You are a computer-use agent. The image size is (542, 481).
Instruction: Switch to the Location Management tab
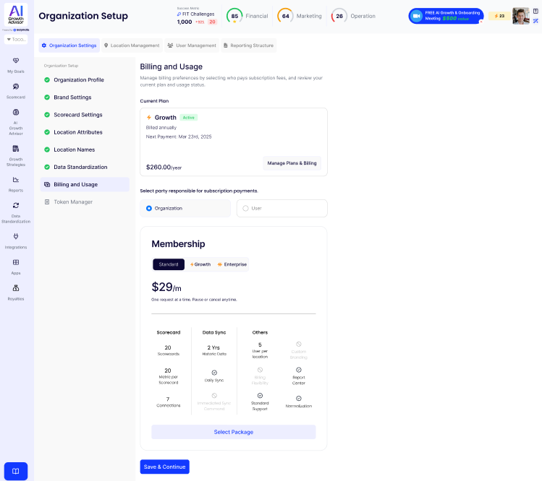[x=131, y=45]
